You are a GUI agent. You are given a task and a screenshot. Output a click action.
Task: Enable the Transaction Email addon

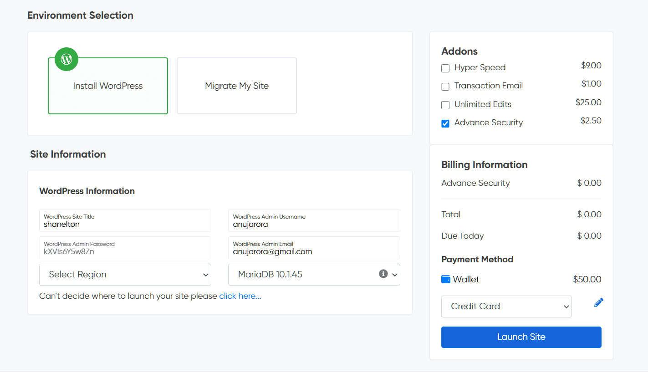[x=445, y=87]
